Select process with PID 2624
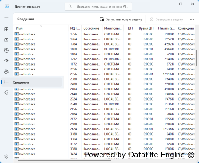 [104, 129]
